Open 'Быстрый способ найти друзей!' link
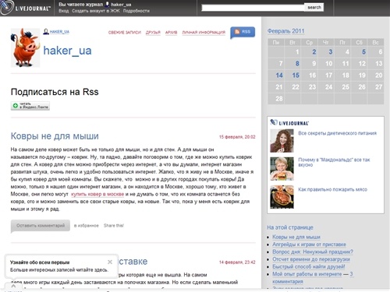Screen dimensions: 390x292 coord(309,266)
